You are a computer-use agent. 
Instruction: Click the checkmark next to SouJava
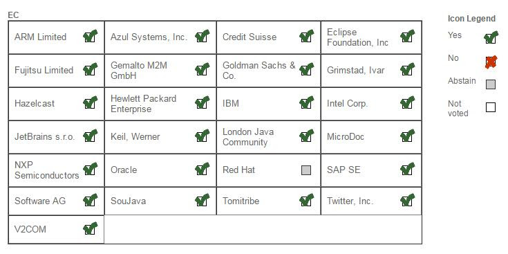pos(202,200)
